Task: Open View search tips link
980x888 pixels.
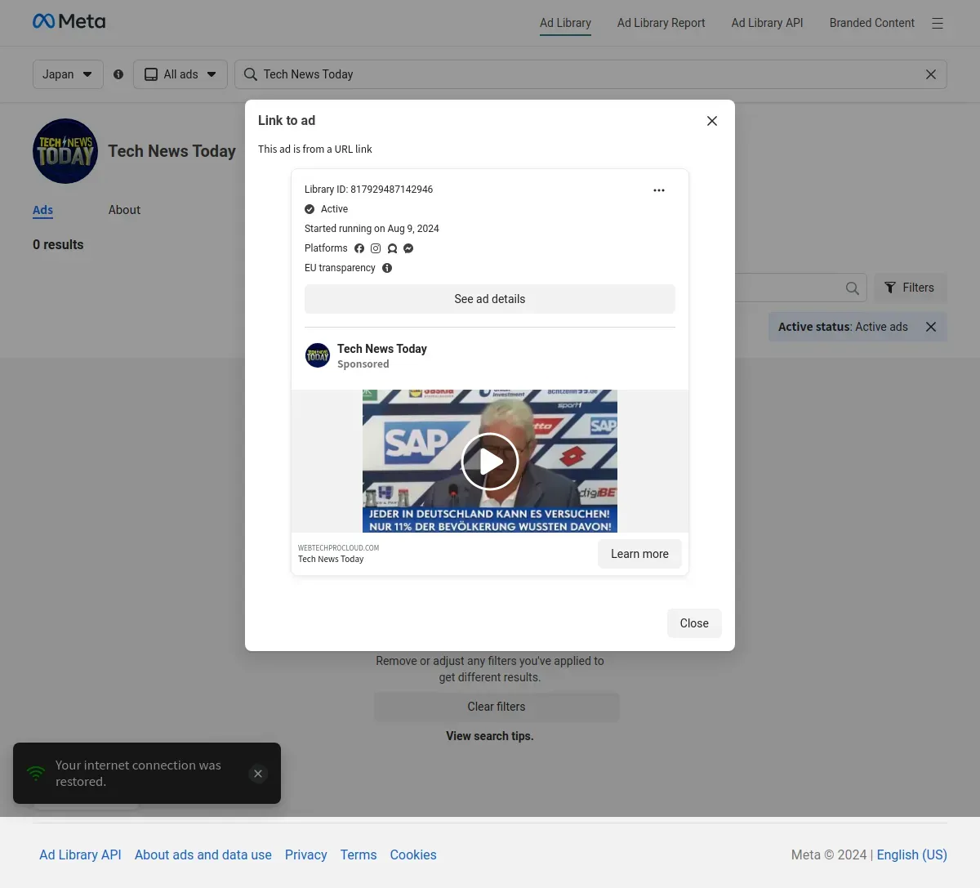Action: (490, 736)
